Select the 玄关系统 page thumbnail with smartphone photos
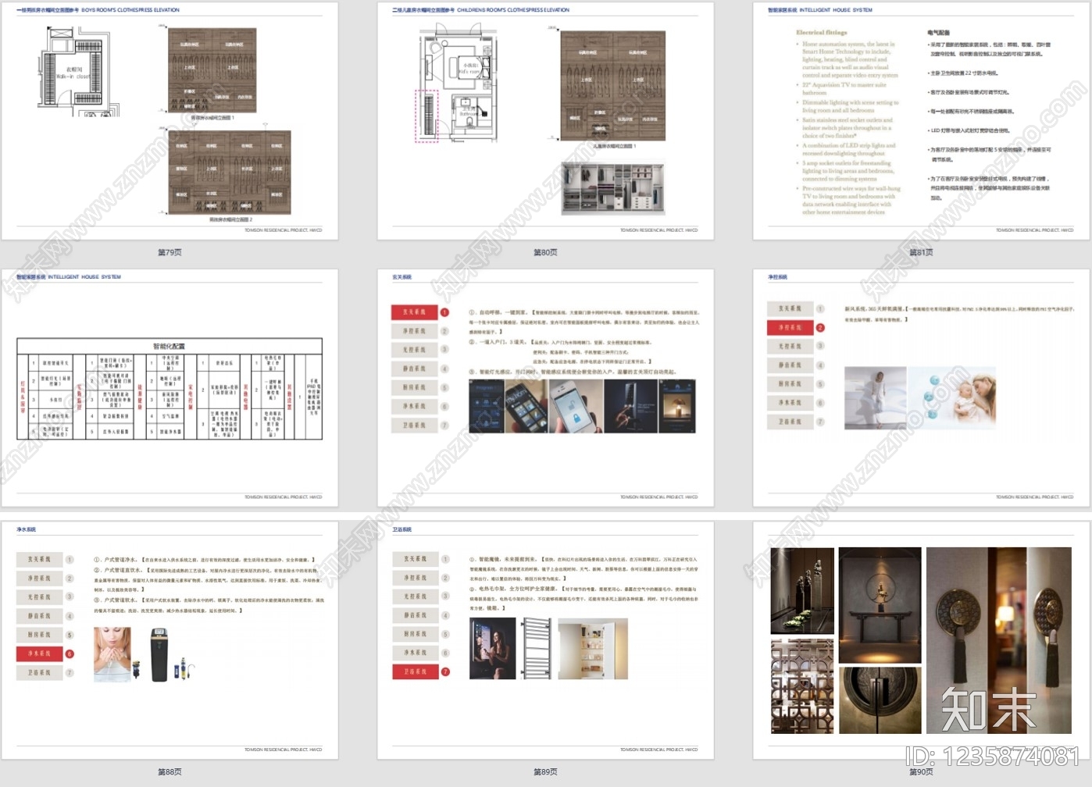This screenshot has width=1092, height=787. click(x=545, y=388)
